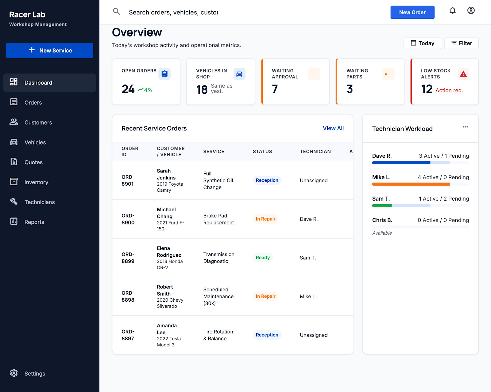Click Mike L. orange workload bar

pyautogui.click(x=411, y=184)
